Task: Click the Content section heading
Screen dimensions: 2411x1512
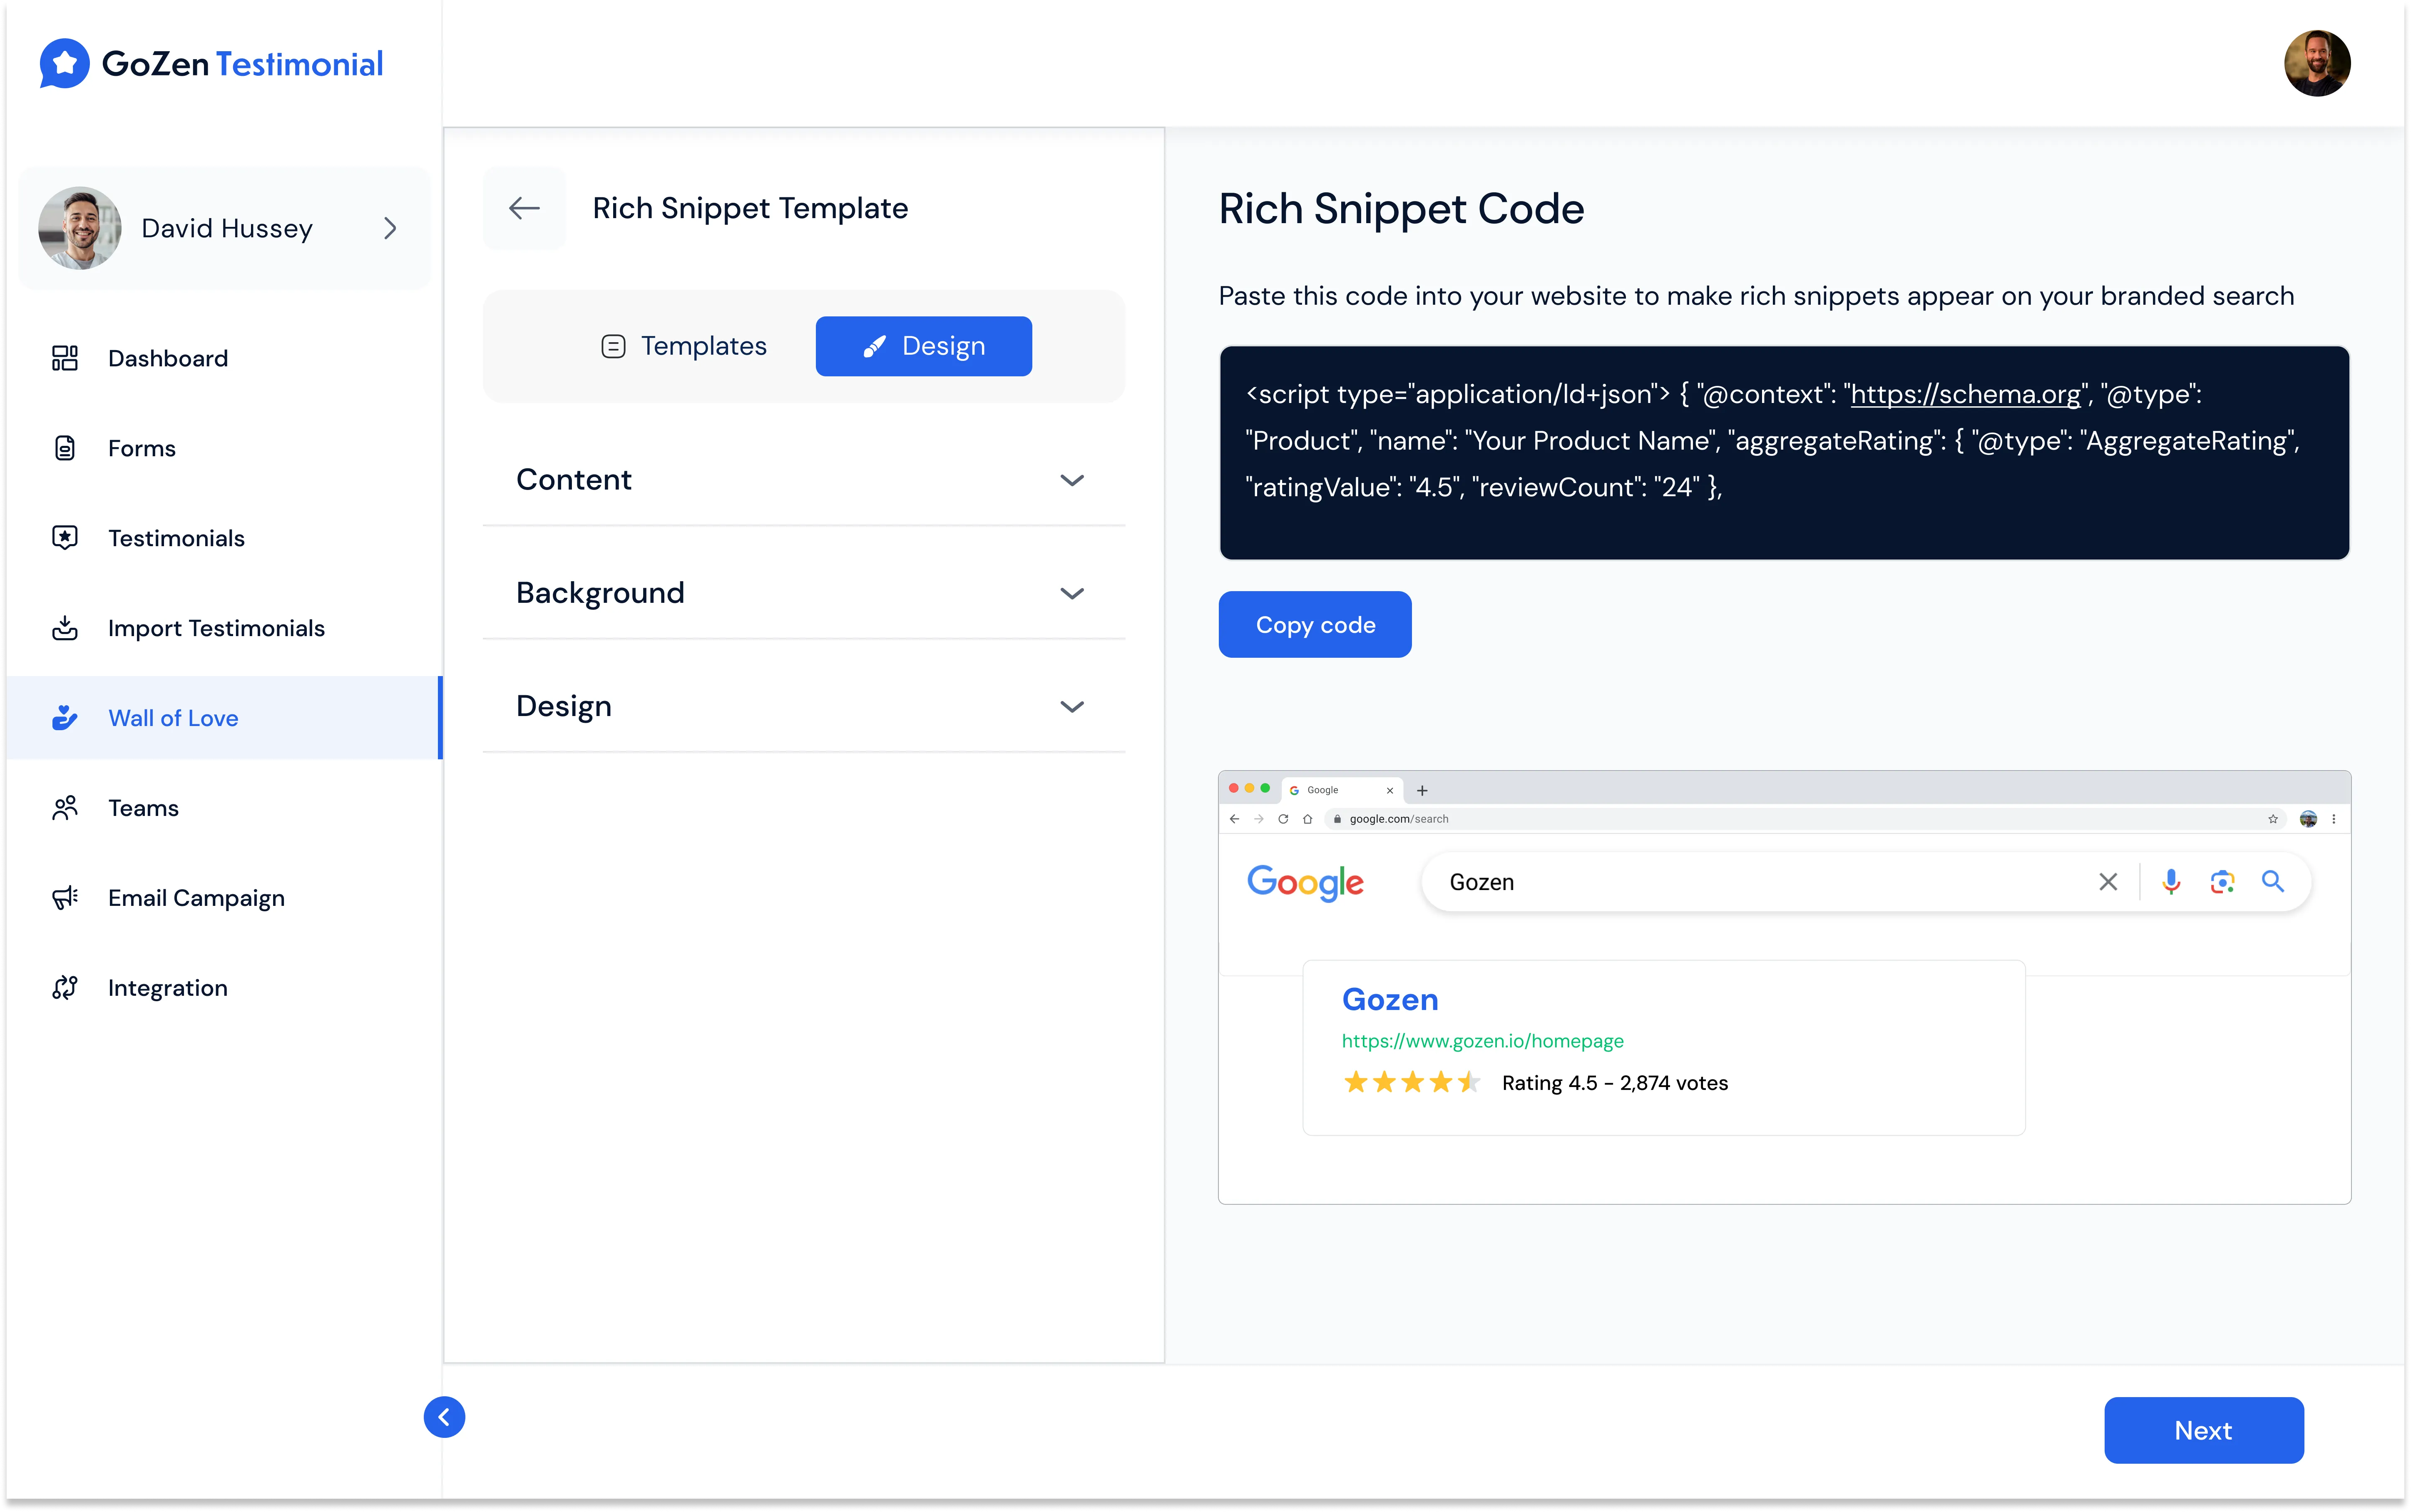Action: 574,480
